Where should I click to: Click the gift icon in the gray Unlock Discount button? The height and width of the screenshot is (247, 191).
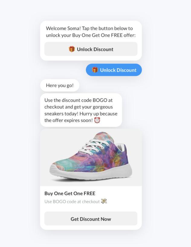[x=72, y=49]
